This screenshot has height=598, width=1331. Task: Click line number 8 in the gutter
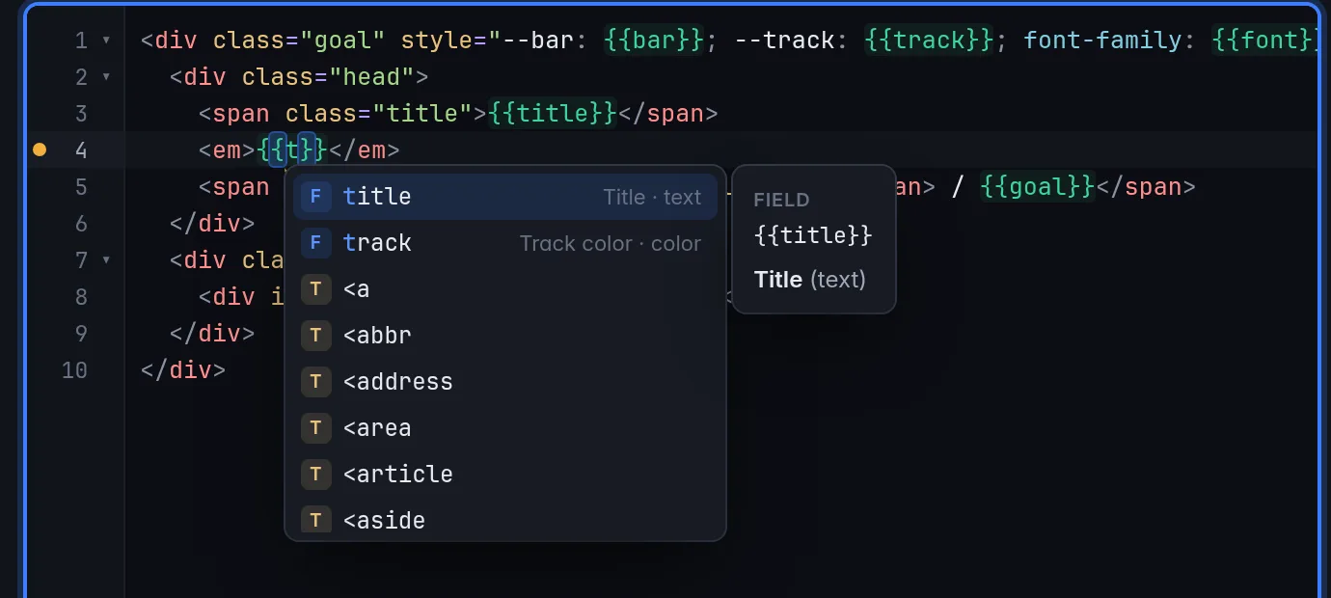pos(81,297)
